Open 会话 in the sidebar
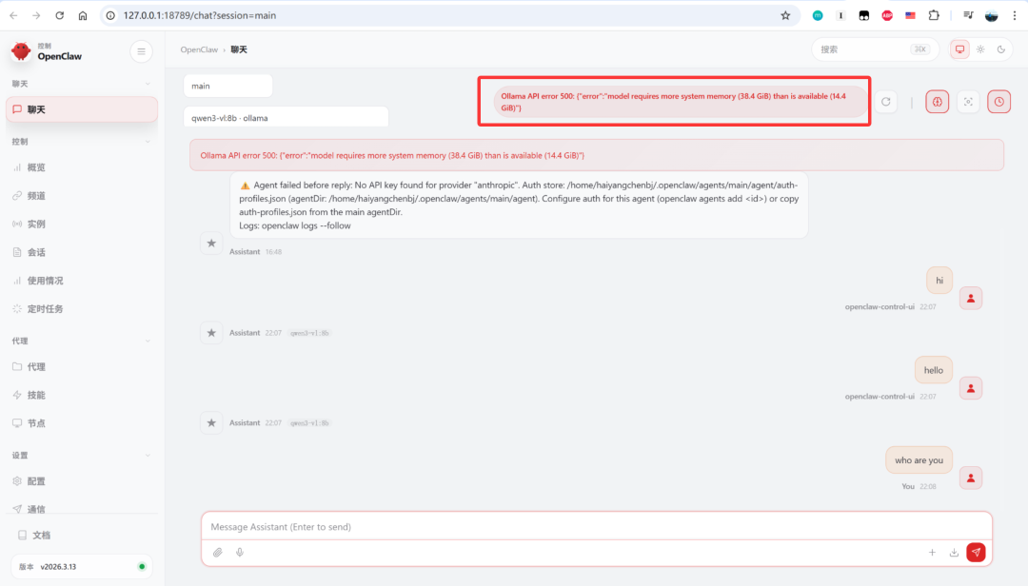Image resolution: width=1028 pixels, height=586 pixels. pos(82,252)
